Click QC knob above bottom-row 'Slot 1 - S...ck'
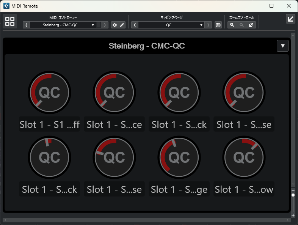 point(49,157)
